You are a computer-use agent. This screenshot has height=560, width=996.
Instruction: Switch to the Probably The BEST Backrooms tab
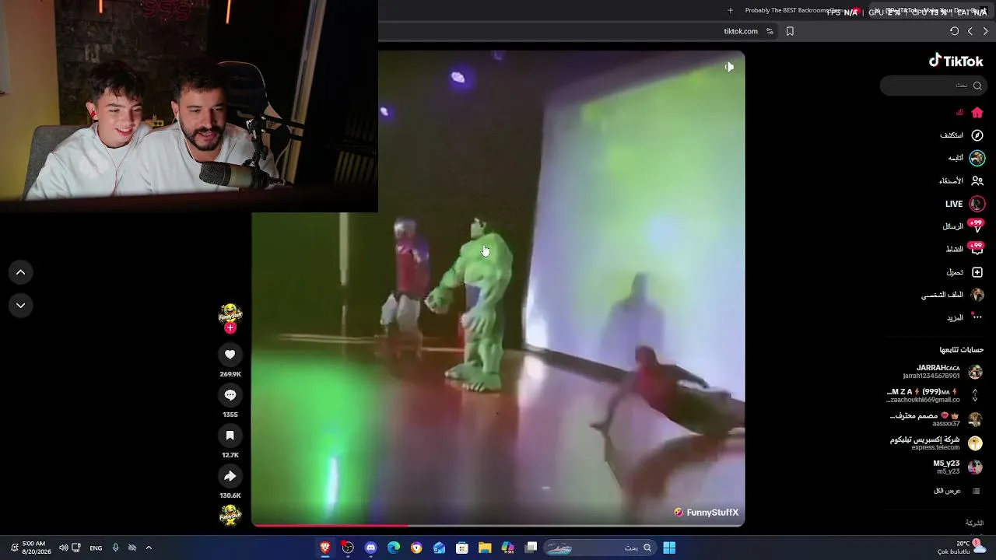tap(794, 10)
